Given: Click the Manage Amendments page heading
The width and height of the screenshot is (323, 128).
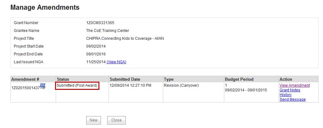Looking at the screenshot, I should click(45, 7).
